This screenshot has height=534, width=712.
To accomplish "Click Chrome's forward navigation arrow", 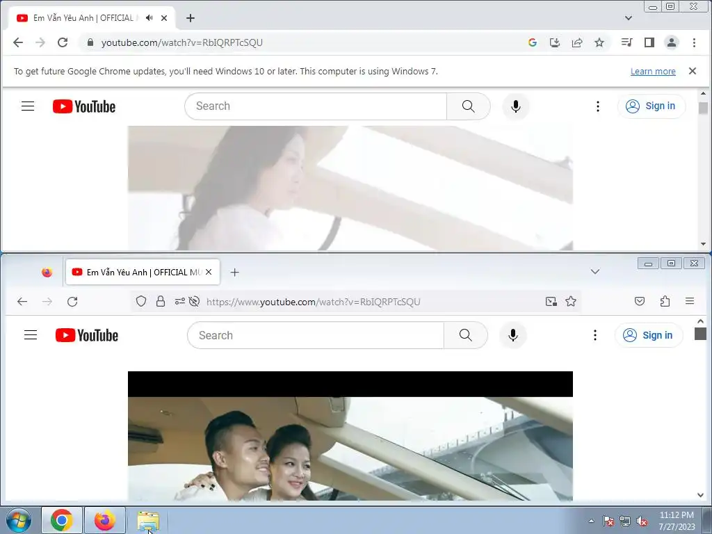I will click(40, 42).
